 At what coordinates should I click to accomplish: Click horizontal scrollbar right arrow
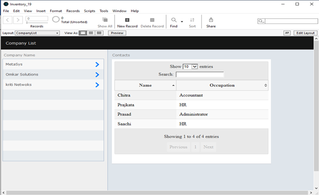click(311, 192)
